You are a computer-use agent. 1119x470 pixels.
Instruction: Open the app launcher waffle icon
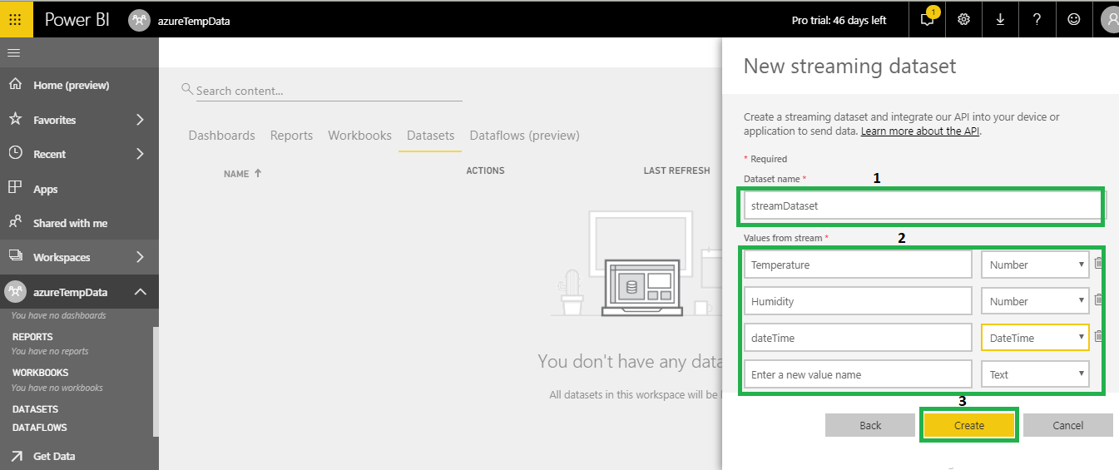(16, 20)
